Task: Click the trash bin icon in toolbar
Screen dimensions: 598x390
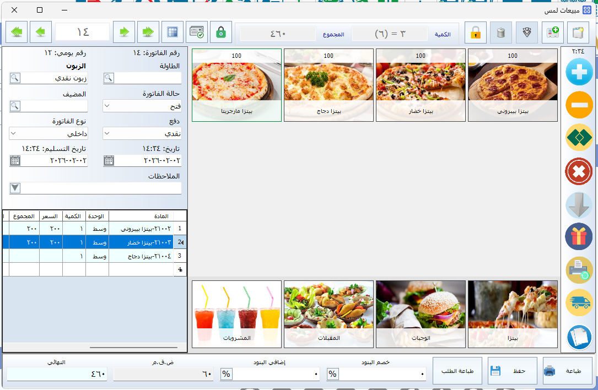Action: click(500, 32)
